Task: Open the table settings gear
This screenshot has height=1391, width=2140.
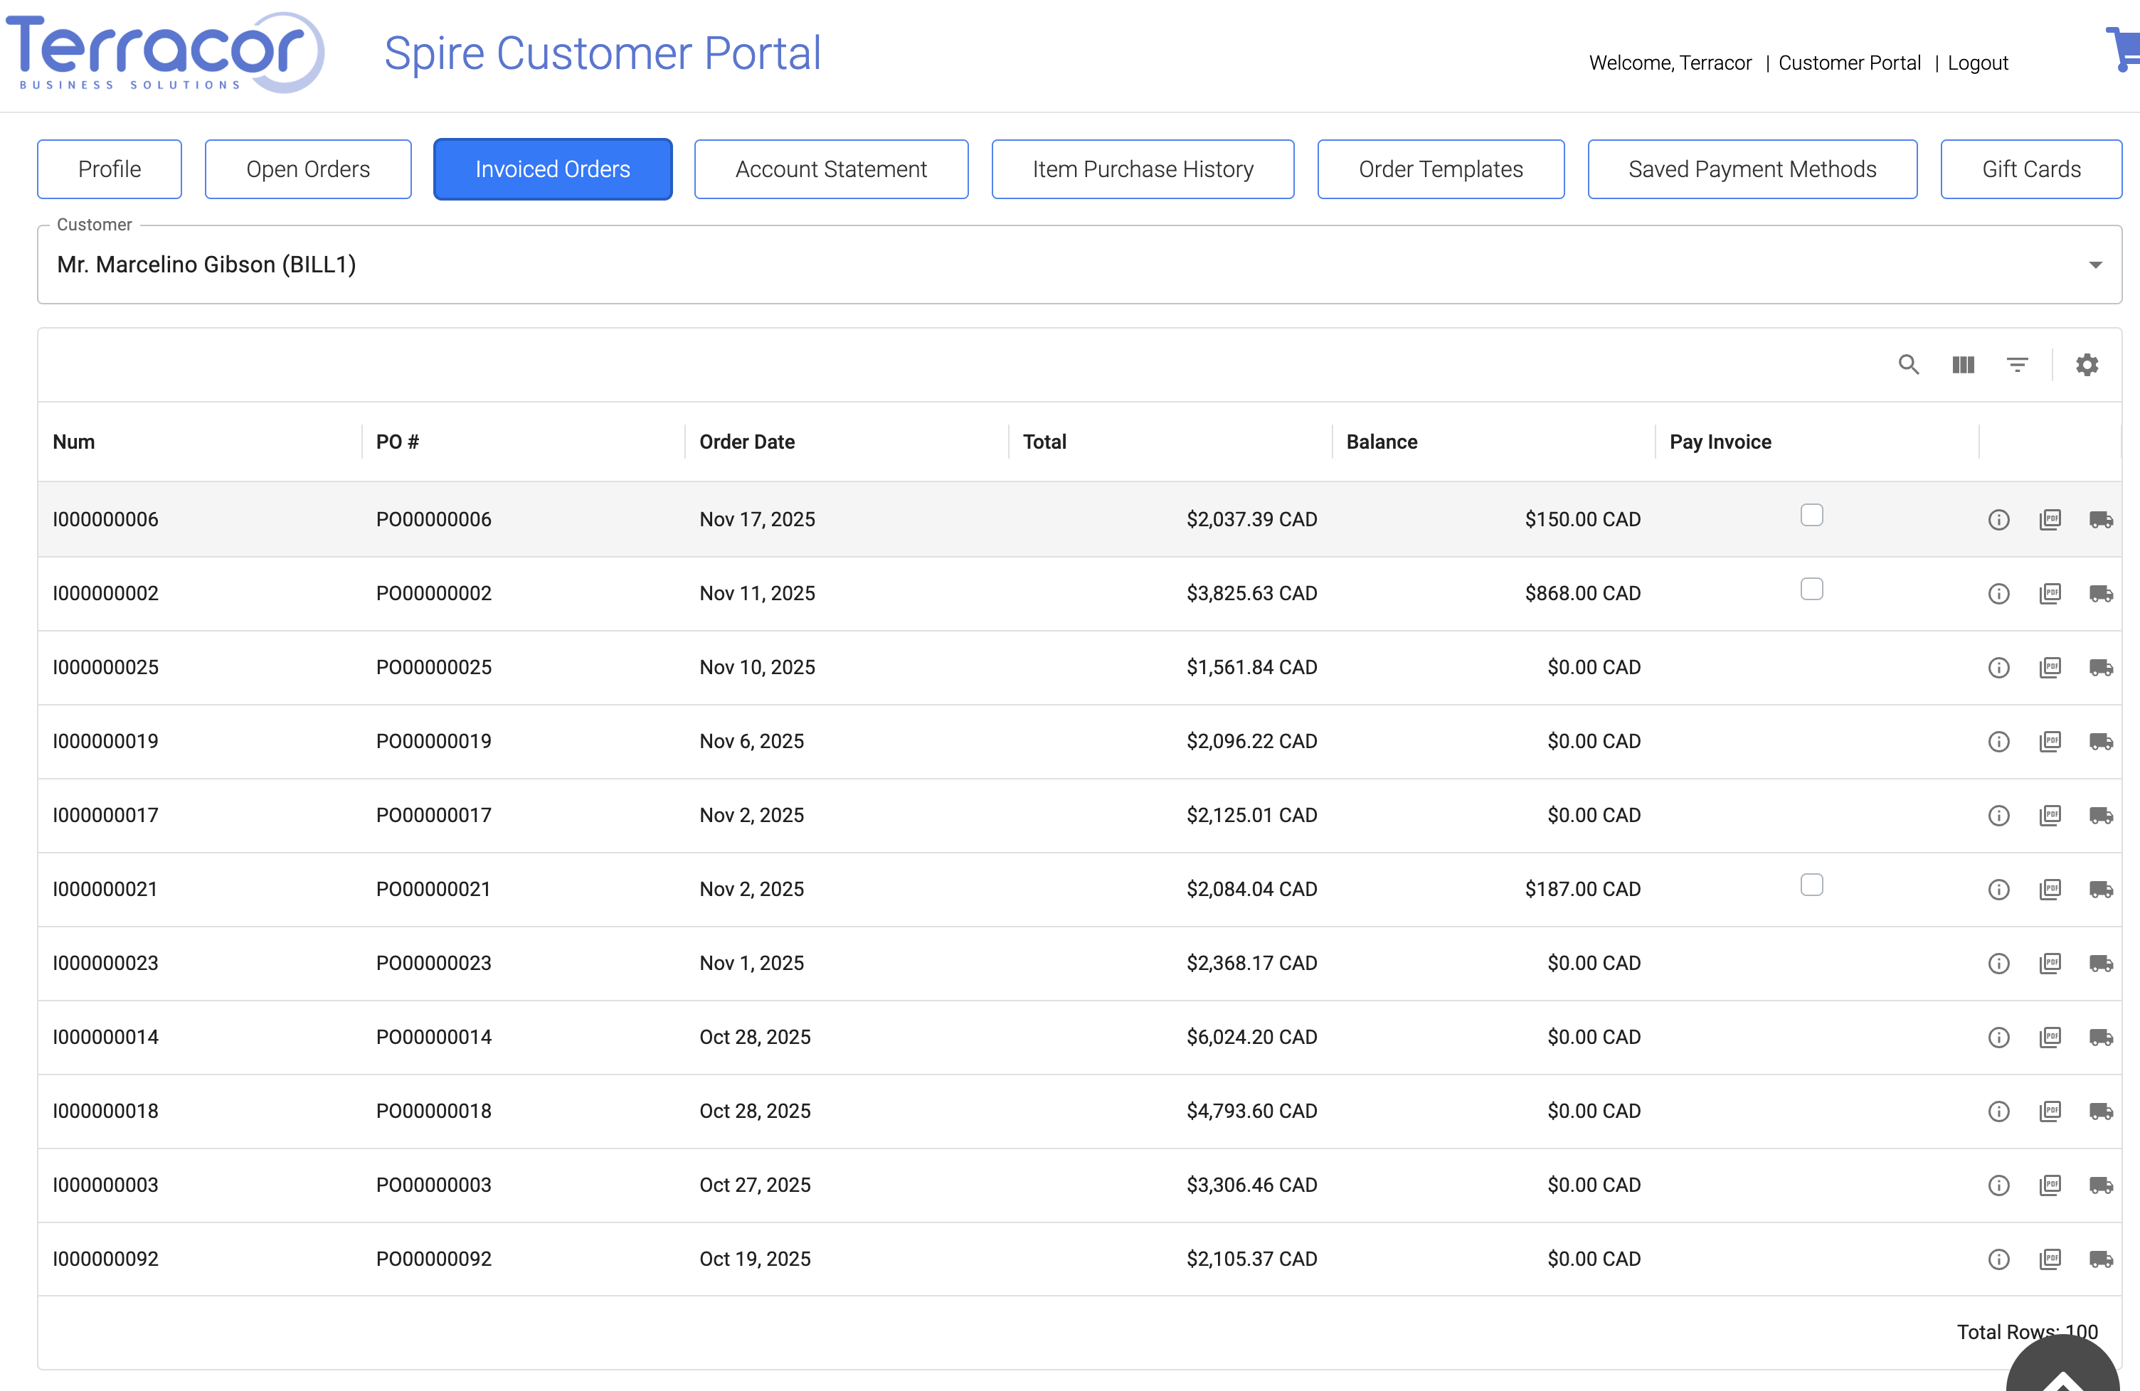Action: 2086,364
